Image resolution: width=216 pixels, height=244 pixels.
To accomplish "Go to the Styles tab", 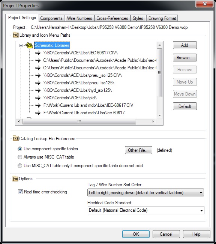I will [x=138, y=18].
